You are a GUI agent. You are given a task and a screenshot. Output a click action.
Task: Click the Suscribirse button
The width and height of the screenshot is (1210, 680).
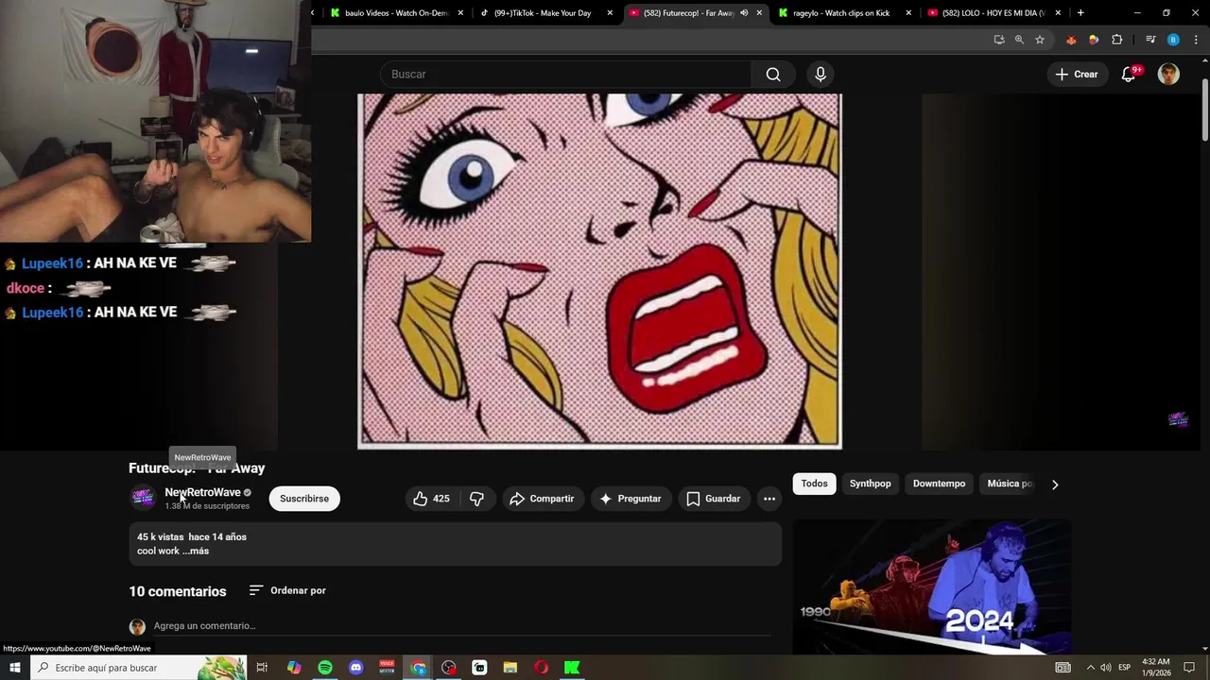click(304, 499)
